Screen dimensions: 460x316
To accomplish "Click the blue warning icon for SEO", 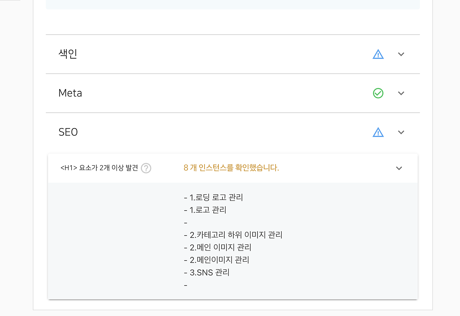I will [378, 132].
